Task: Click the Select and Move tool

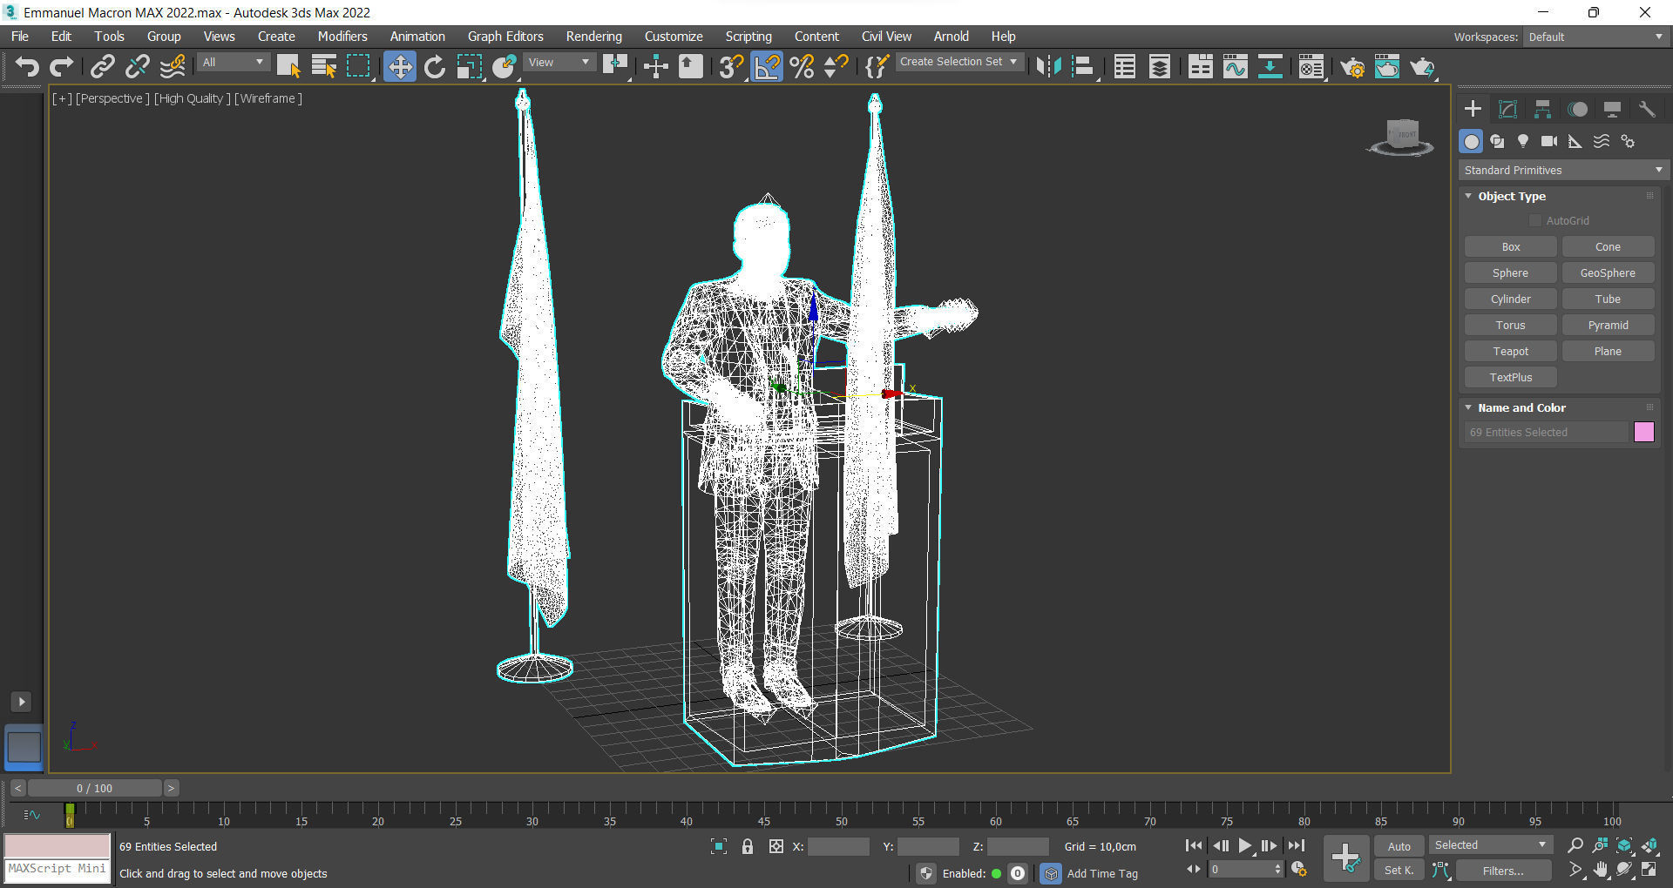Action: pos(399,66)
